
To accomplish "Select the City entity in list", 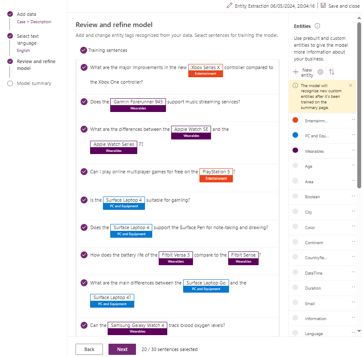I will (x=308, y=212).
